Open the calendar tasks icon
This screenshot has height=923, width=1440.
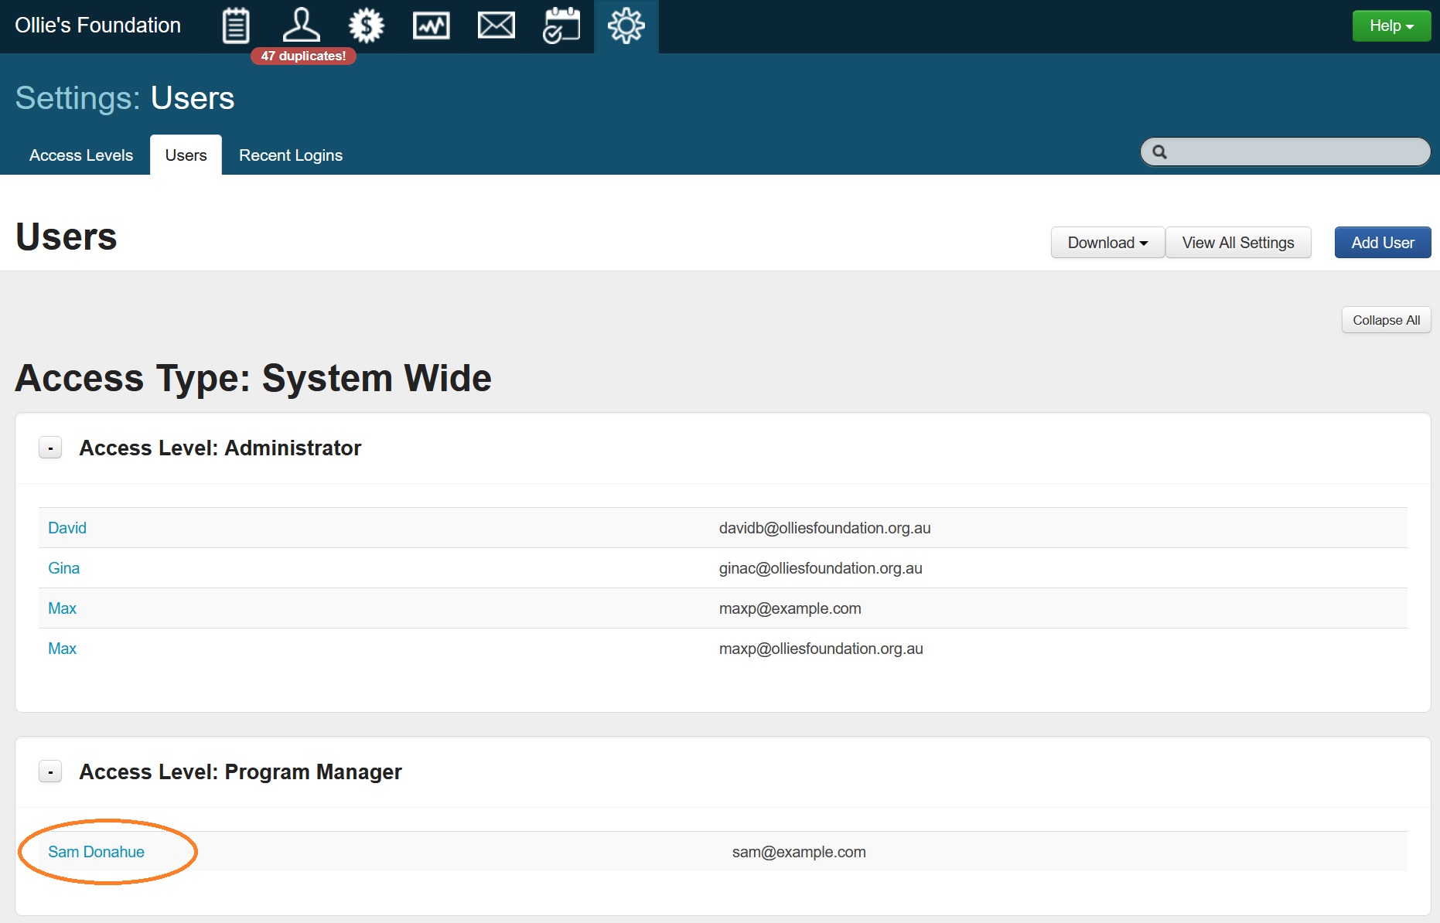(561, 26)
